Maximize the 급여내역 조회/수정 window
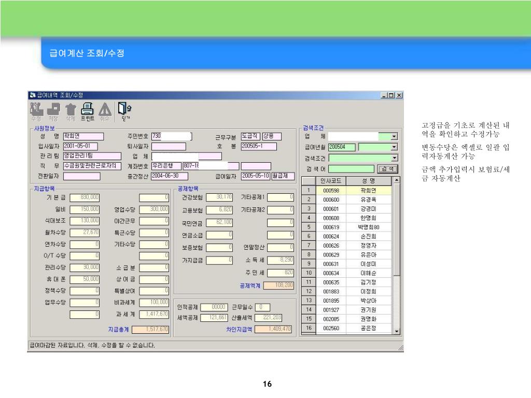Screen dimensions: 531x398 point(391,95)
